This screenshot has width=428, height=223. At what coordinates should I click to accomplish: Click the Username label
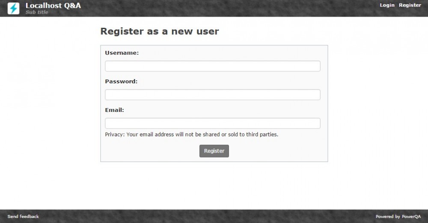click(x=122, y=53)
